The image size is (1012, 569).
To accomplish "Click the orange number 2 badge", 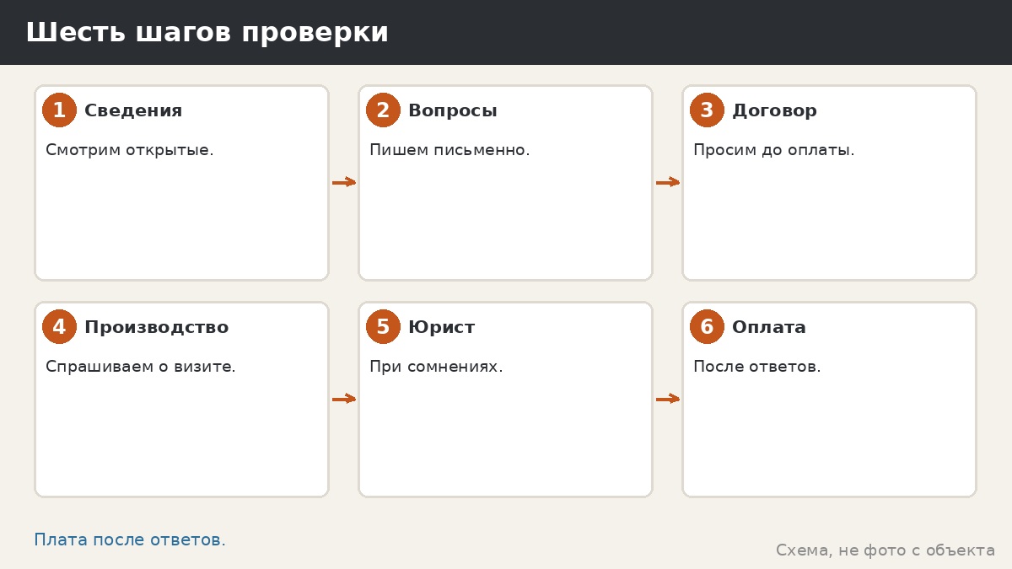I will pos(383,110).
